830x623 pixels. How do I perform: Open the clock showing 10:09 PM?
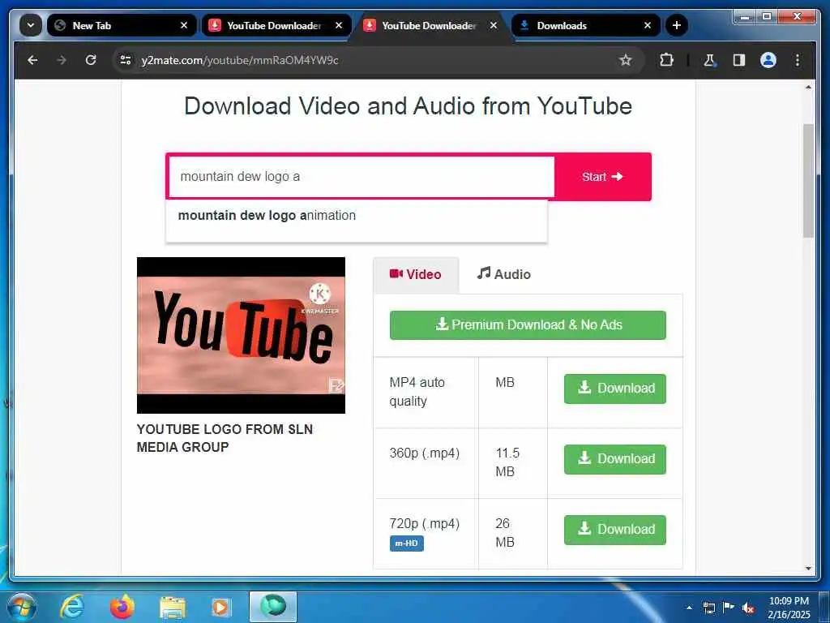point(789,608)
